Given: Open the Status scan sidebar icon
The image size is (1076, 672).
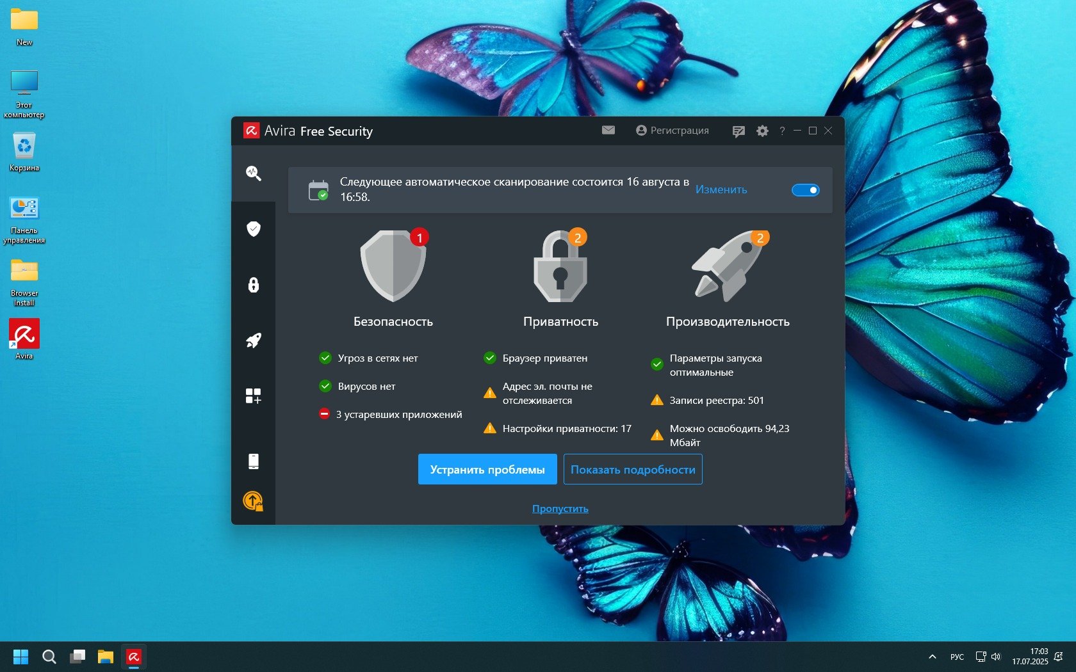Looking at the screenshot, I should coord(254,173).
